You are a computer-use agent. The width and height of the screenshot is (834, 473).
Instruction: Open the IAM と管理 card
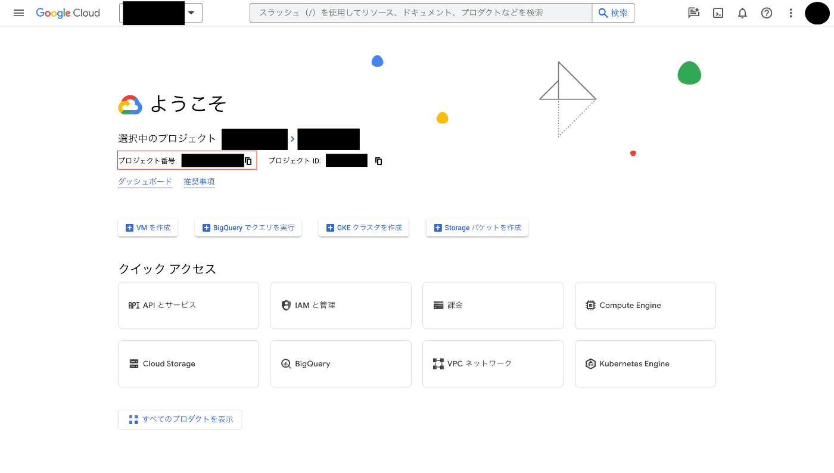point(341,305)
